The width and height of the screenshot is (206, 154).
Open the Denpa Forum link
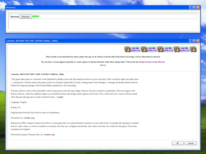tap(145, 62)
